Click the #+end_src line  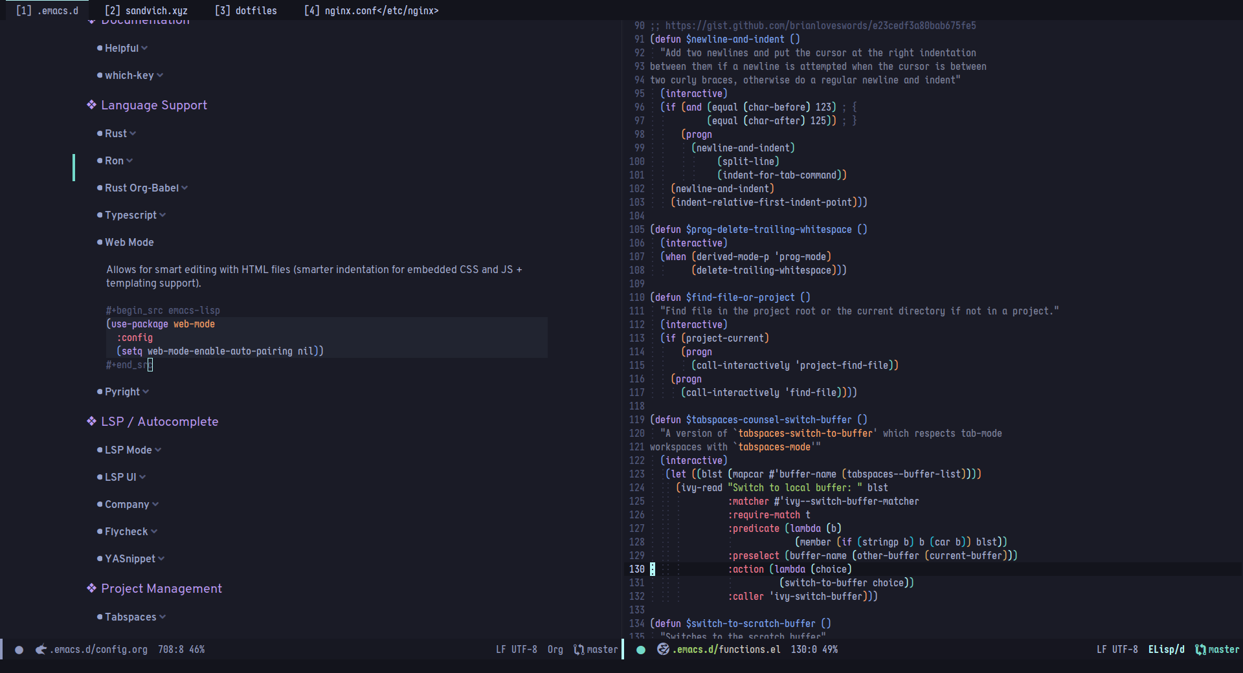point(129,365)
